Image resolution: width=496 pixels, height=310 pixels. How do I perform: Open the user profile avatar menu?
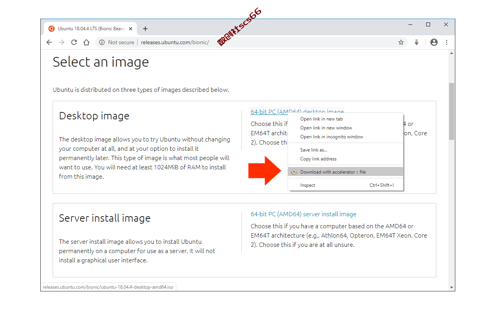(434, 42)
